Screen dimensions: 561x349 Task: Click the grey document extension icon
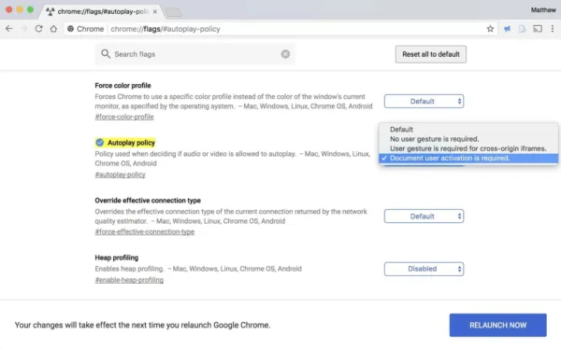523,29
